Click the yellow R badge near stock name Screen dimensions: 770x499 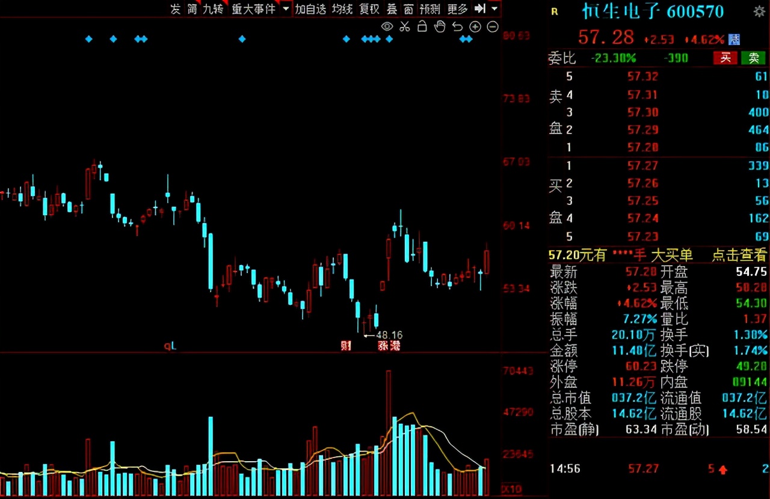tap(554, 11)
